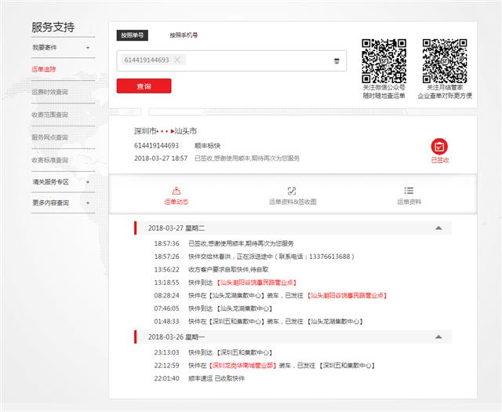502x412 pixels.
Task: Open 服务网点查询 in the sidebar
Action: (x=50, y=137)
